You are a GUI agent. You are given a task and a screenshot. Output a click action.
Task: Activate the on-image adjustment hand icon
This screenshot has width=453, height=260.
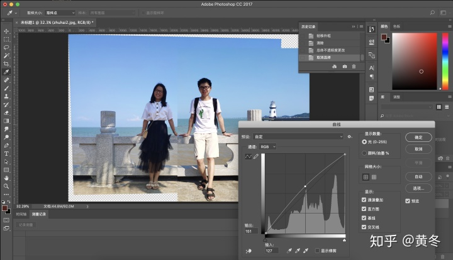(x=249, y=251)
